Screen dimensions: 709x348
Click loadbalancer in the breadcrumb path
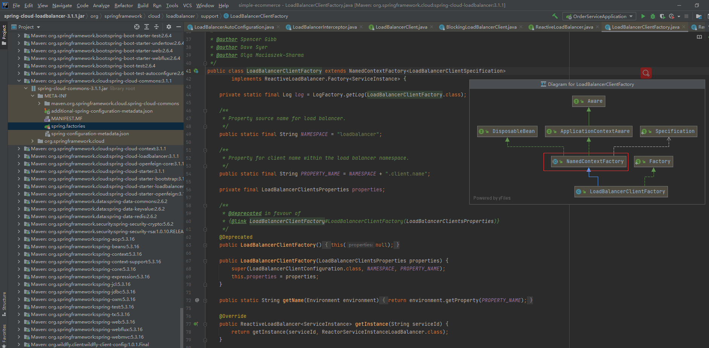pyautogui.click(x=180, y=16)
